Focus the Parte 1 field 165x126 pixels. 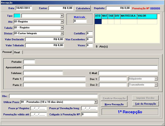pyautogui.click(x=54, y=79)
